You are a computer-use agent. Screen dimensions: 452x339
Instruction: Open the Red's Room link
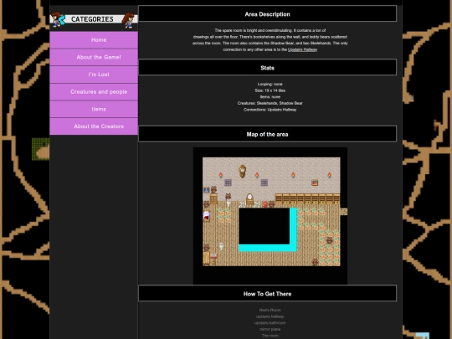point(270,311)
